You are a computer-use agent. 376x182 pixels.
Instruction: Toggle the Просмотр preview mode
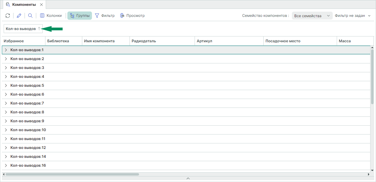pyautogui.click(x=132, y=16)
